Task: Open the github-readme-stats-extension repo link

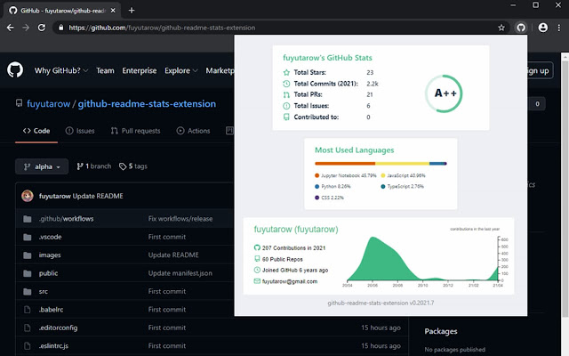Action: (147, 103)
